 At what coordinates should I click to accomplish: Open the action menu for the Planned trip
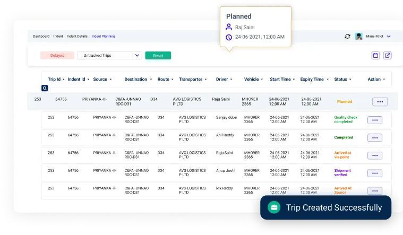click(380, 102)
